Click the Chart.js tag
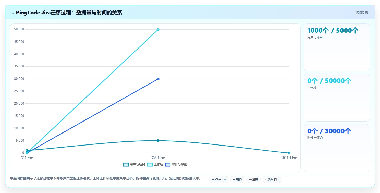Viewport: 380px width, 193px height. [219, 179]
